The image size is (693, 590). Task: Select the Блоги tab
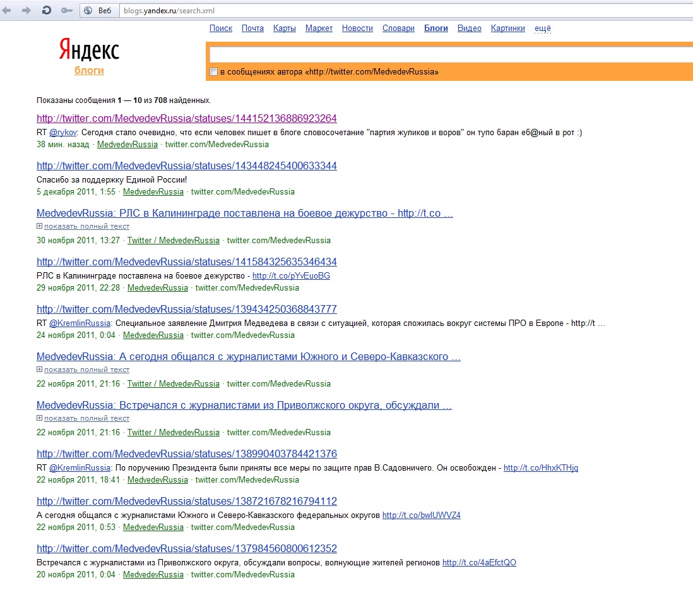tap(435, 28)
